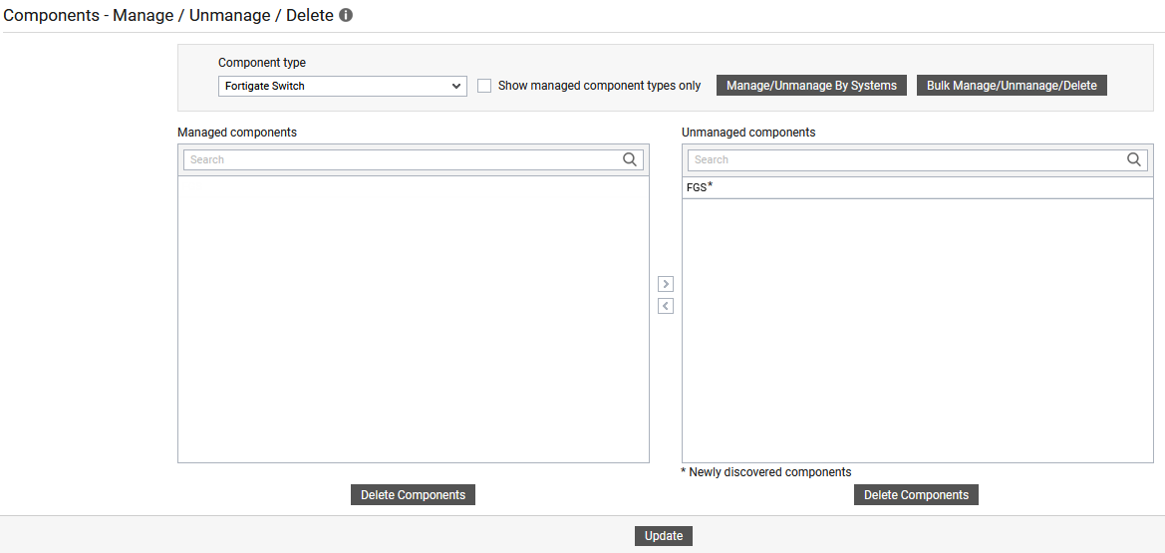This screenshot has height=553, width=1165.
Task: Click the info icon beside page title
Action: pos(346,15)
